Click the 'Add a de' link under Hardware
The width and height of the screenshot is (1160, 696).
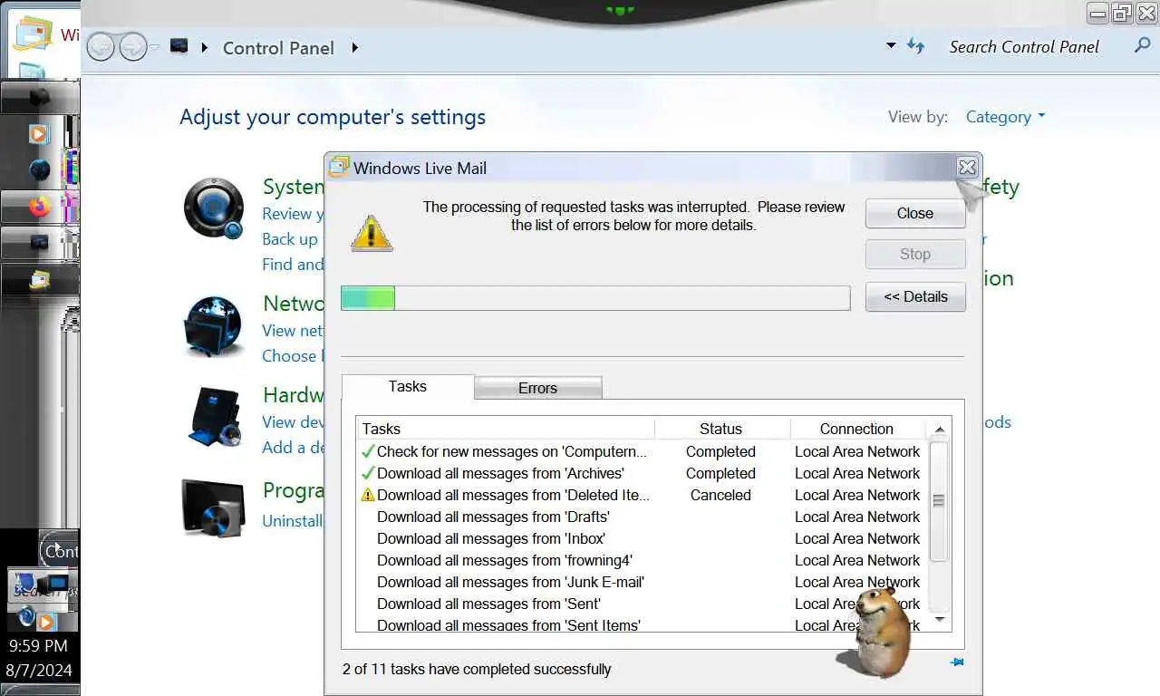coord(294,447)
